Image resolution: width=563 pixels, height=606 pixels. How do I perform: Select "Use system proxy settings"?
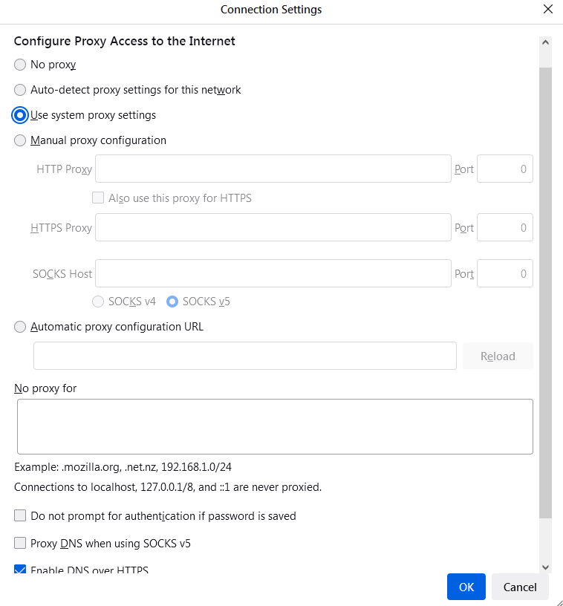pyautogui.click(x=20, y=115)
